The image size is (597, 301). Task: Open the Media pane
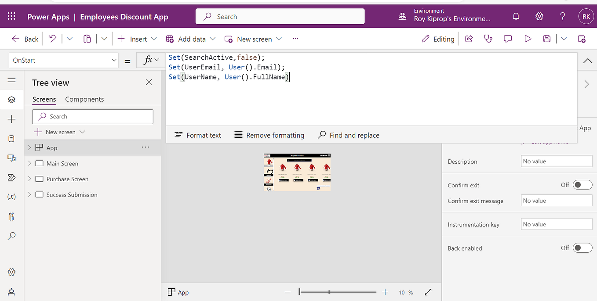[x=11, y=158]
